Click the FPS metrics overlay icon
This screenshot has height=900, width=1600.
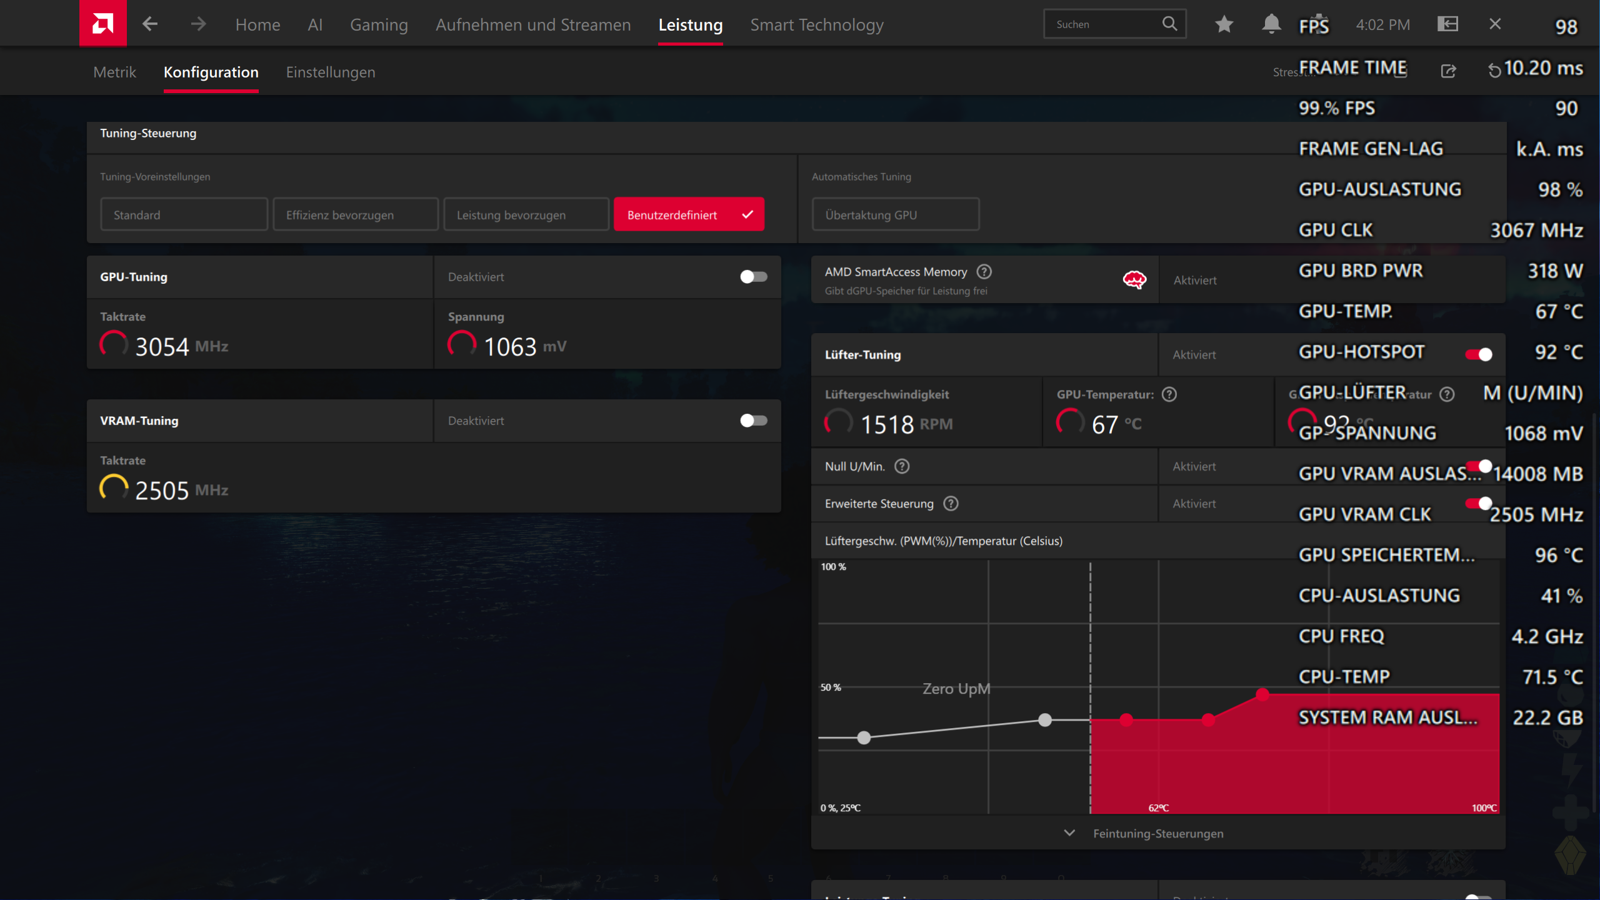pyautogui.click(x=1313, y=24)
